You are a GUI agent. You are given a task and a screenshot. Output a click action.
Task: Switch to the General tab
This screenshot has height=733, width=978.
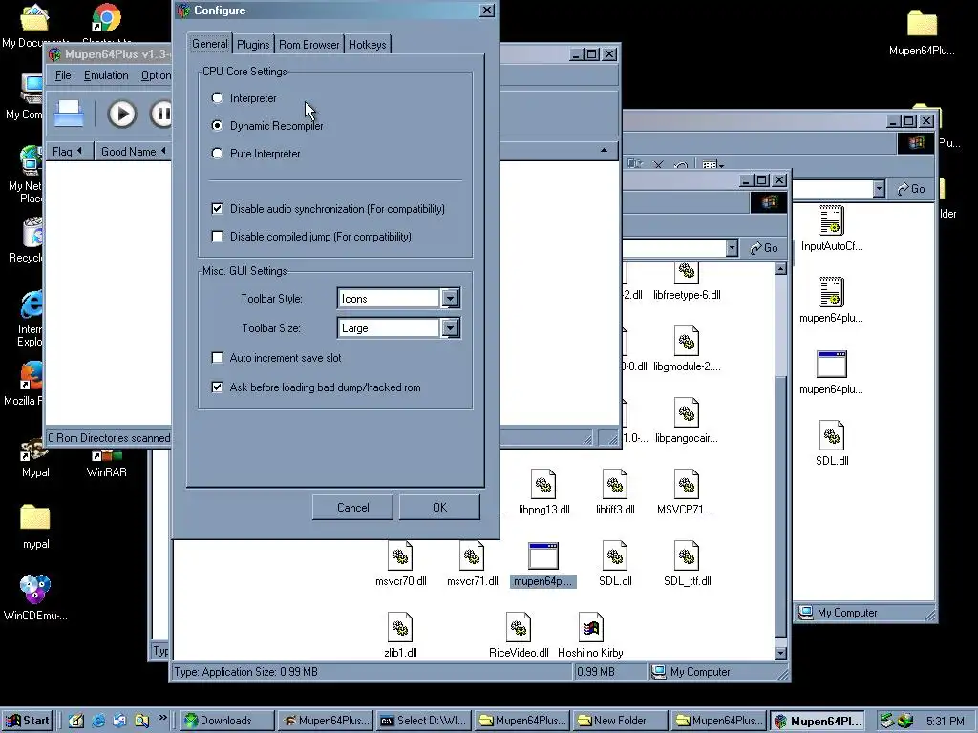(x=210, y=44)
